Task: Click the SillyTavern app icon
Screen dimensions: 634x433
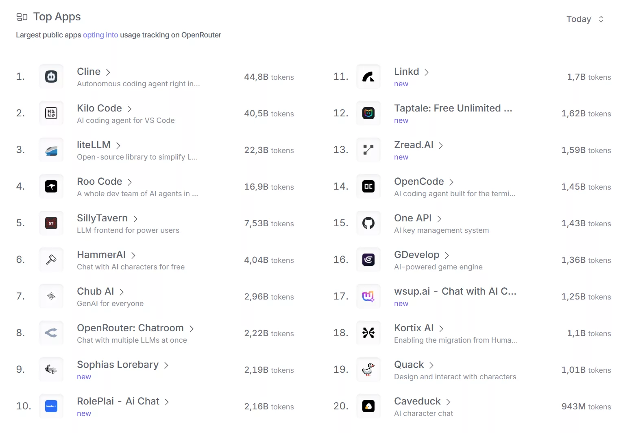Action: click(x=51, y=223)
